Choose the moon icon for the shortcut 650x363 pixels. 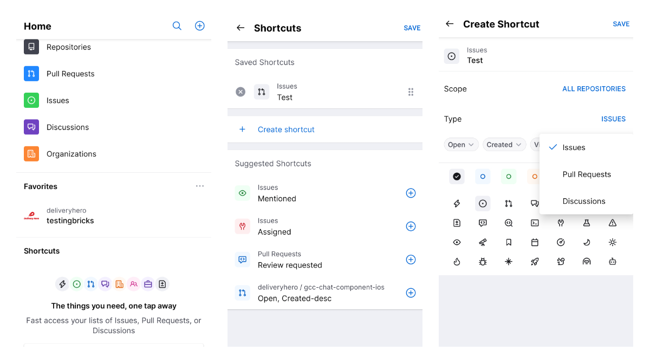(x=587, y=242)
